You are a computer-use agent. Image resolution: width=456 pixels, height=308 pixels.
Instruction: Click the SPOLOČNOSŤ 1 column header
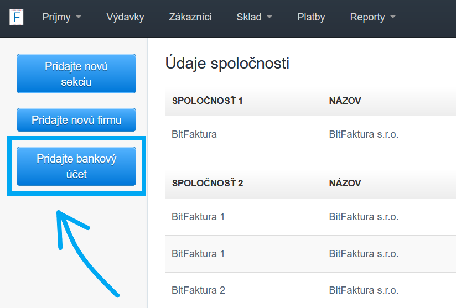[x=208, y=101]
